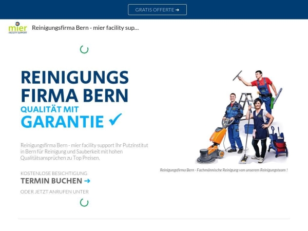Click the GARANTIE text

pyautogui.click(x=62, y=122)
